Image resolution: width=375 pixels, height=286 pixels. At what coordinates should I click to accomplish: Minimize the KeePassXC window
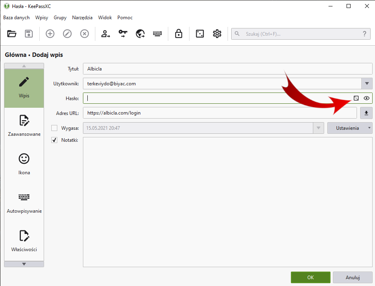331,6
